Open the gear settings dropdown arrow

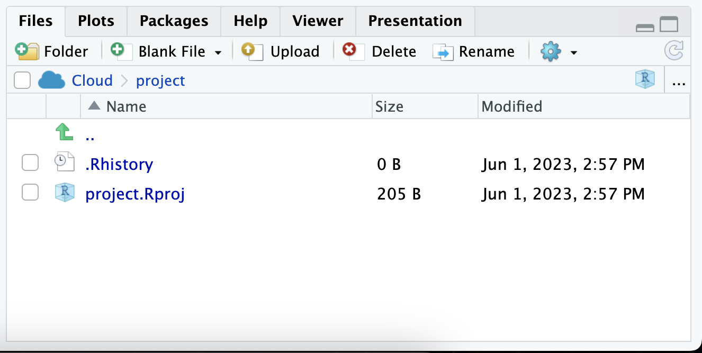click(573, 52)
